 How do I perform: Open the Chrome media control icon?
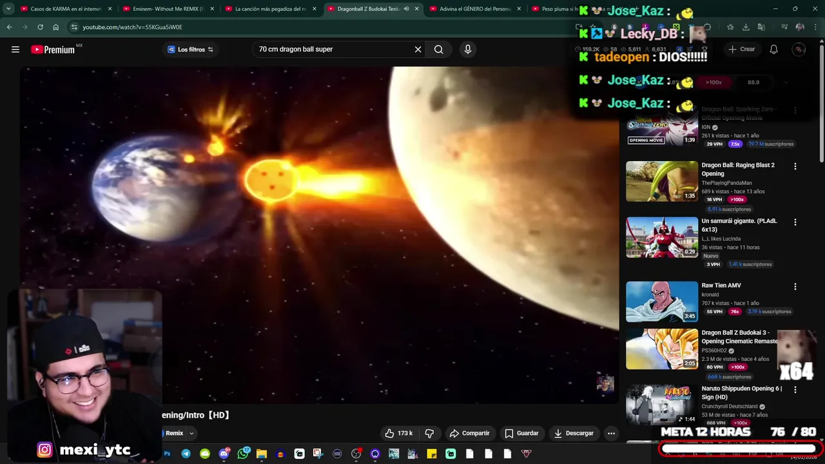(x=784, y=27)
